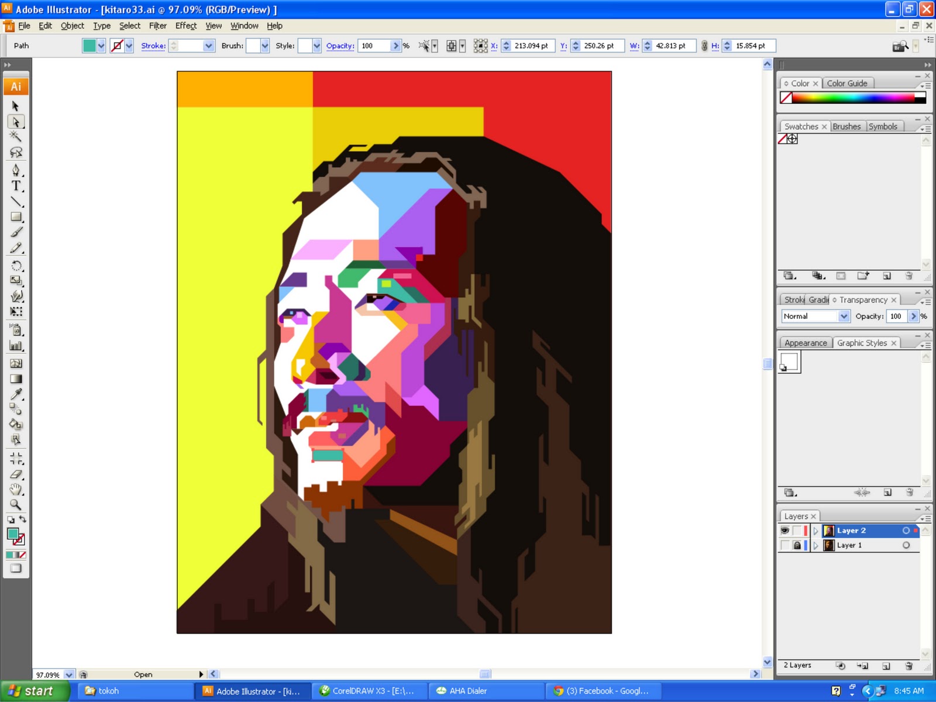This screenshot has height=702, width=936.
Task: Open the Object menu
Action: (73, 26)
